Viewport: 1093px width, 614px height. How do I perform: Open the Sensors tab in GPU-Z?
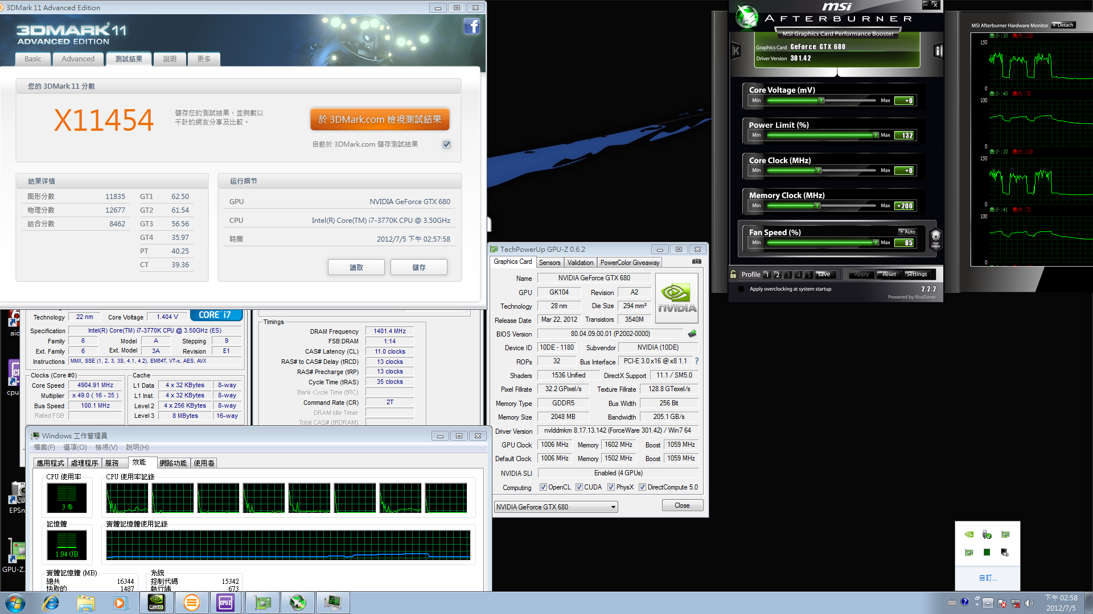(x=549, y=263)
